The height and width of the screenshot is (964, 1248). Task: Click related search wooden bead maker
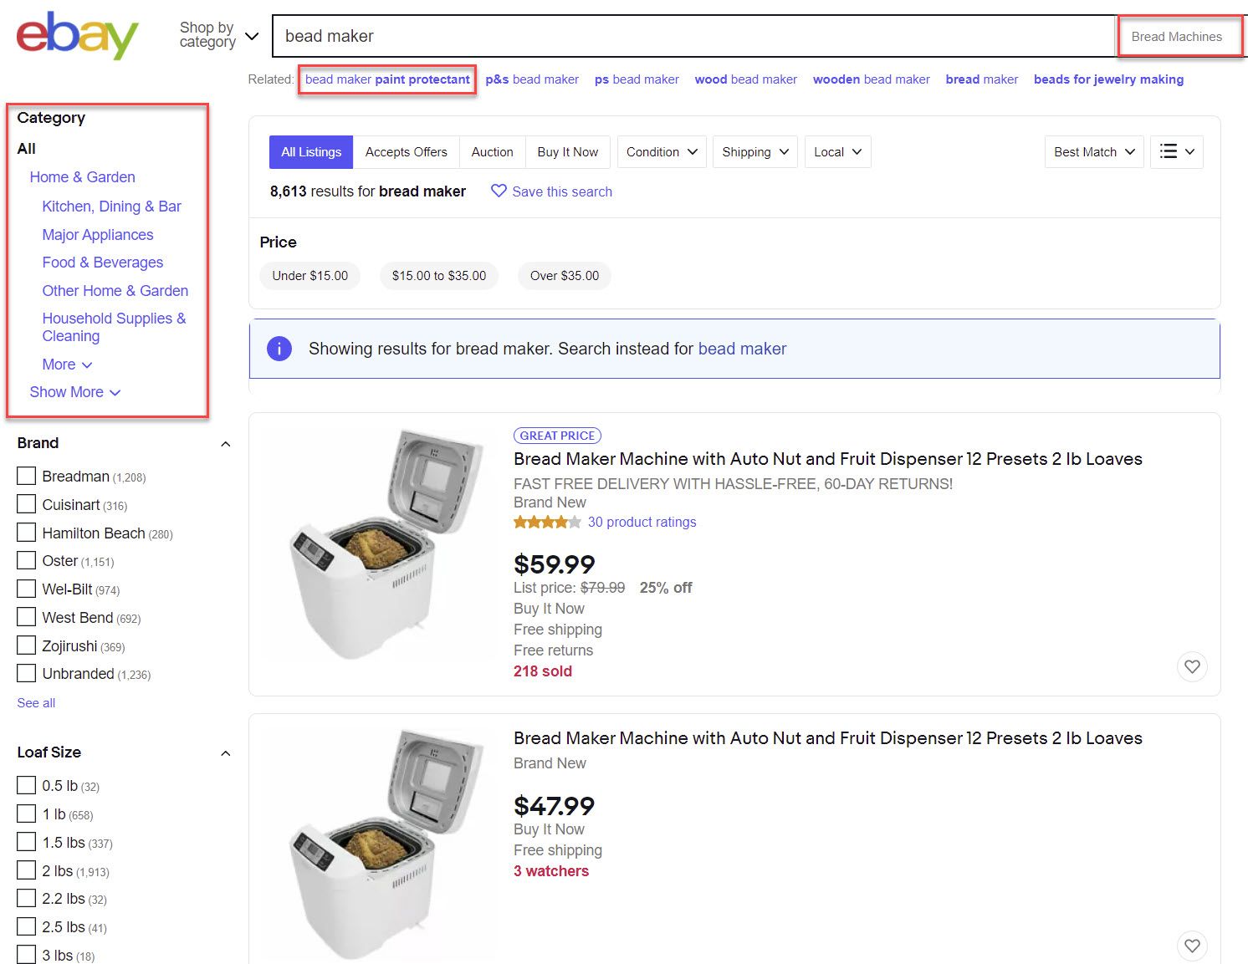pos(871,79)
